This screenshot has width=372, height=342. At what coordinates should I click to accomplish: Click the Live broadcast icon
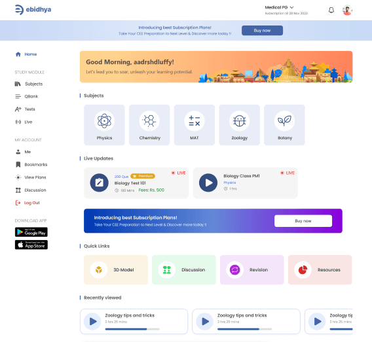pos(18,122)
